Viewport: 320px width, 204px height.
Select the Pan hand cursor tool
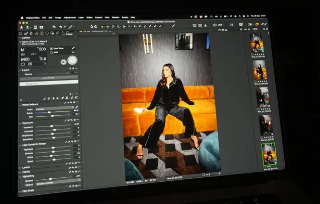(108, 27)
